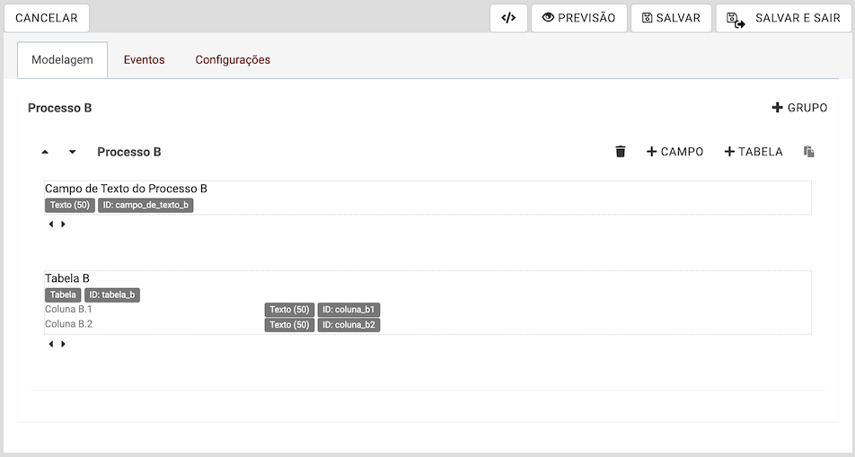Click Salvar e Sair button
Screen dimensions: 855x457
pyautogui.click(x=783, y=18)
